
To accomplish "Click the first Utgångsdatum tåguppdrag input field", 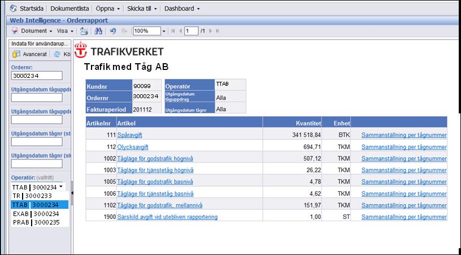I will 37,98.
